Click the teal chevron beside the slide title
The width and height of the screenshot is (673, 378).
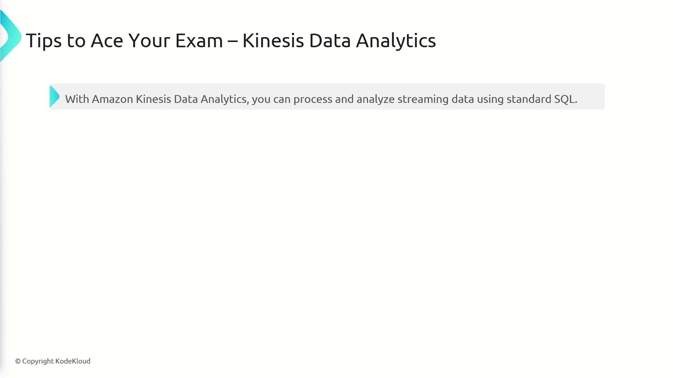pyautogui.click(x=10, y=36)
